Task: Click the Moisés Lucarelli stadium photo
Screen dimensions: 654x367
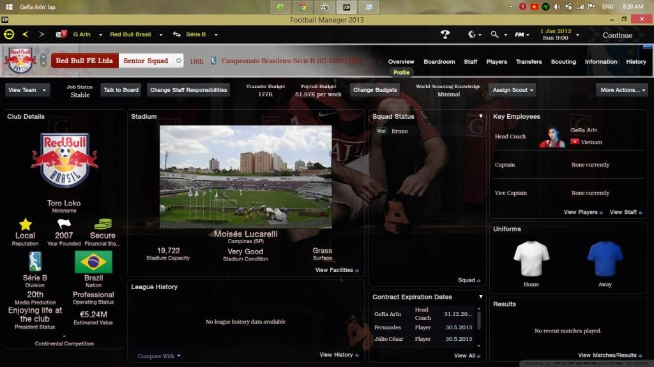Action: (246, 177)
